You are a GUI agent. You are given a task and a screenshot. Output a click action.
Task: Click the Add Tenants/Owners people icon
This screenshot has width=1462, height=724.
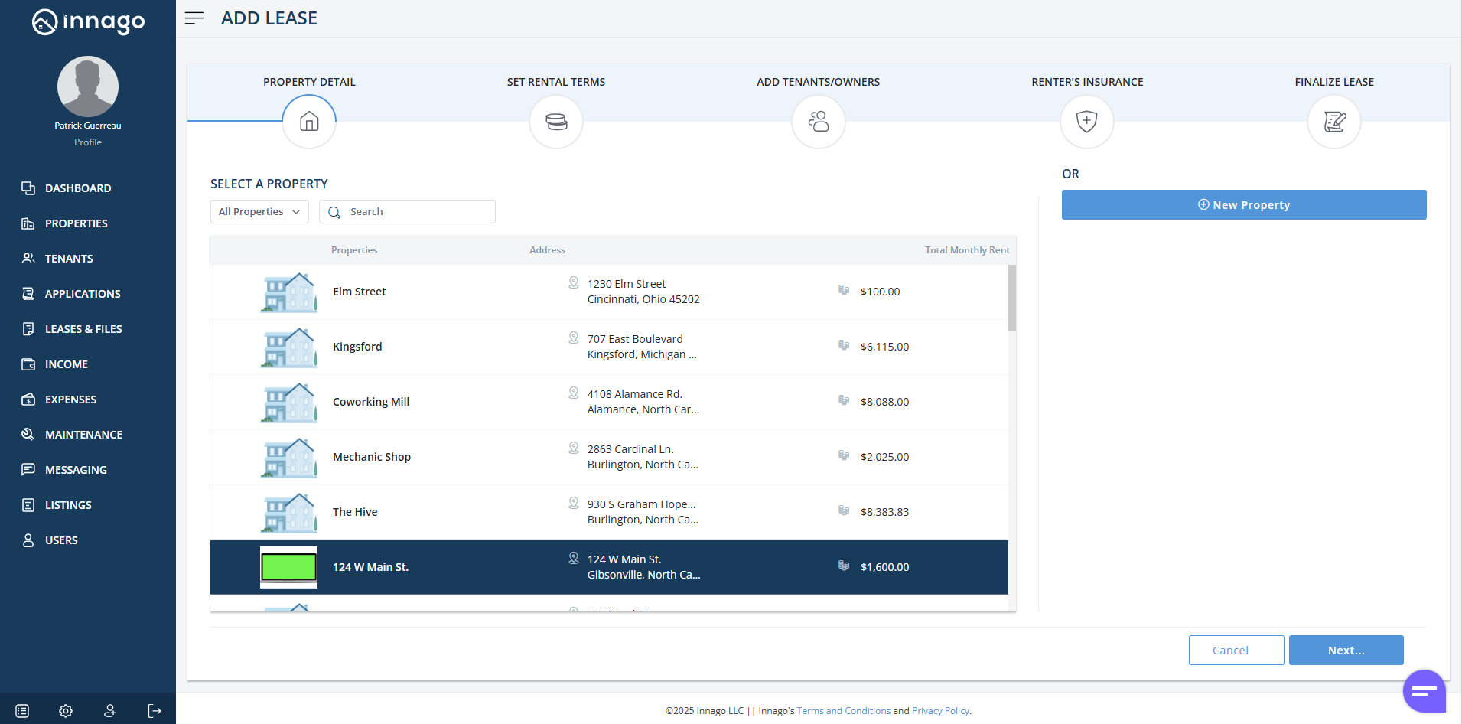819,122
